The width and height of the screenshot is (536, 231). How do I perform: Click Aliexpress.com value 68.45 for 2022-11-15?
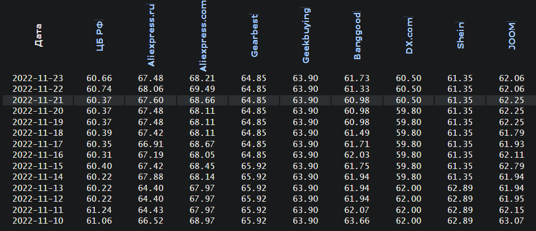(202, 166)
